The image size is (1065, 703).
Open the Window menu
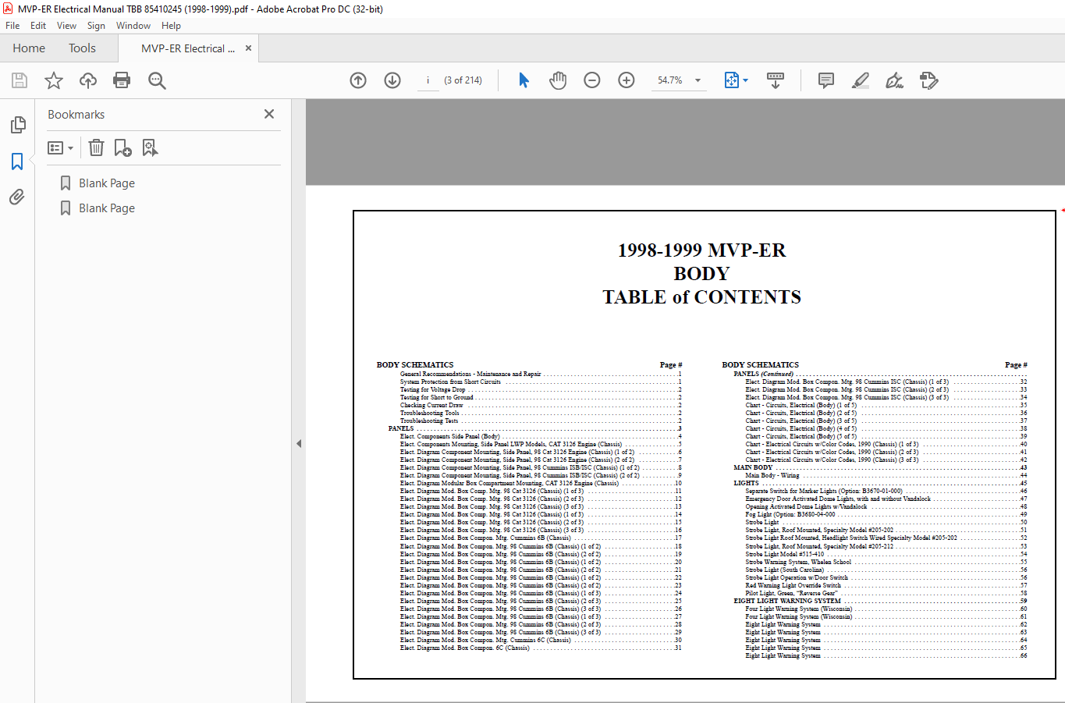pos(133,26)
